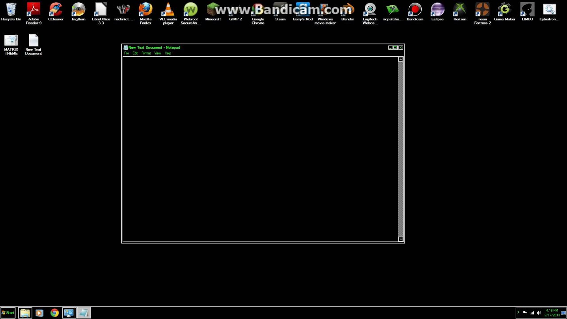Select the CCleaner desktop shortcut

point(56,12)
